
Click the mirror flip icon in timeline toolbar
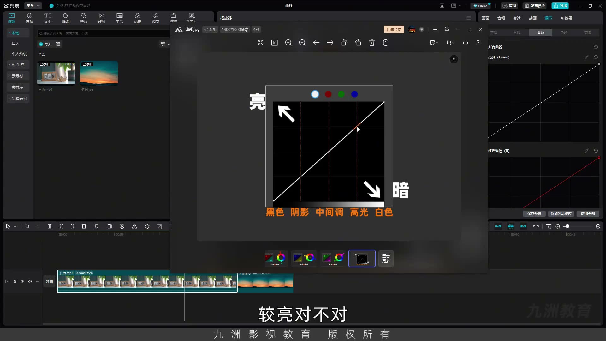click(x=134, y=226)
